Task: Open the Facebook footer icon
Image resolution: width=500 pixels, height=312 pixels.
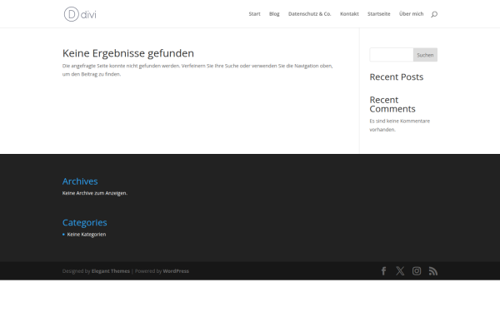Action: (x=383, y=271)
